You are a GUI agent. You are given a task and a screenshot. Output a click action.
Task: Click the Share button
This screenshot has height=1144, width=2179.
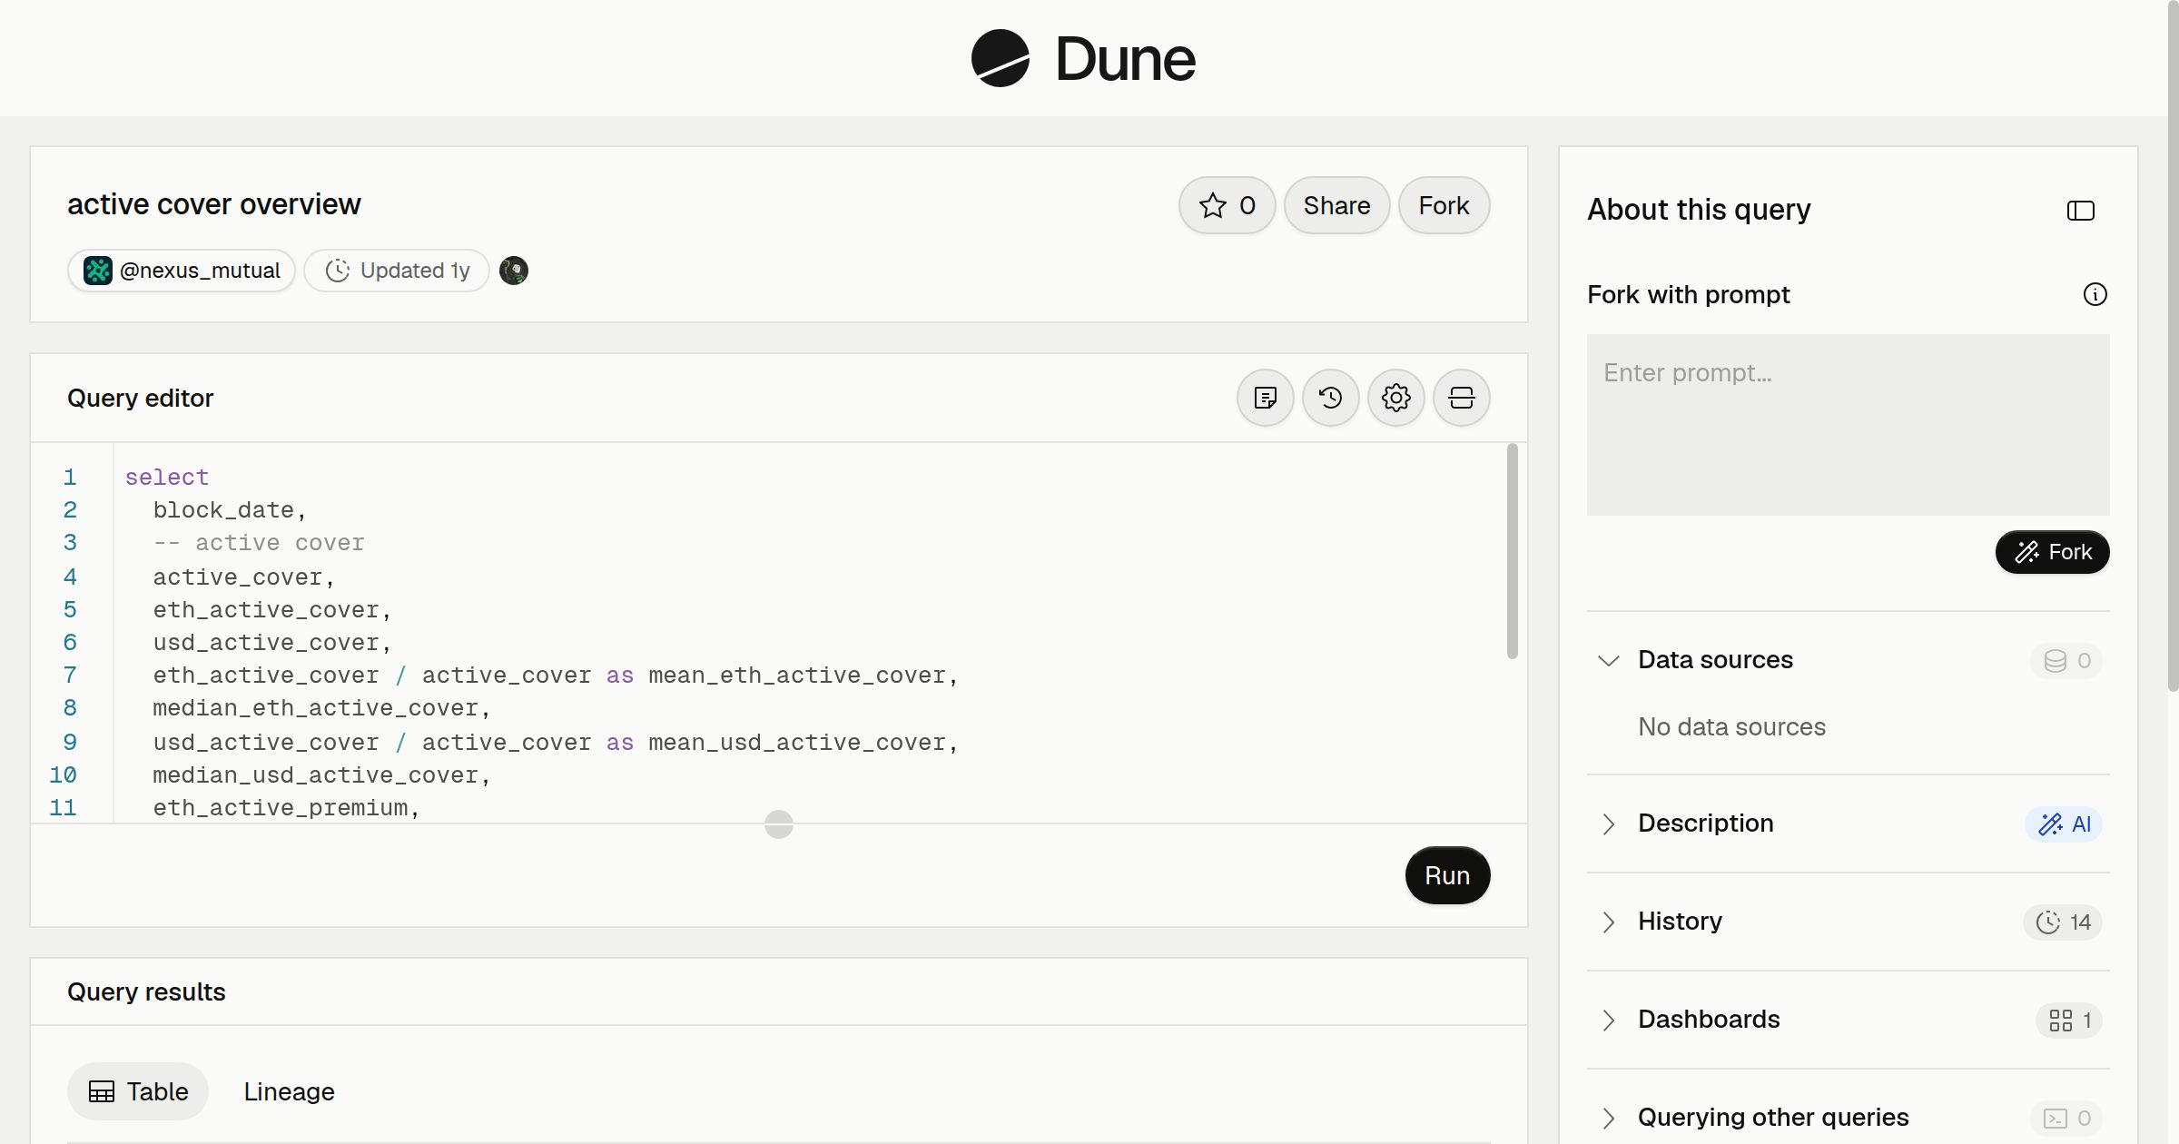(x=1336, y=205)
